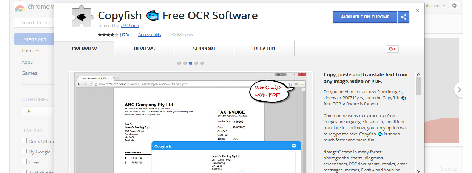Image resolution: width=472 pixels, height=173 pixels.
Task: Switch to the Support tab
Action: coord(204,49)
